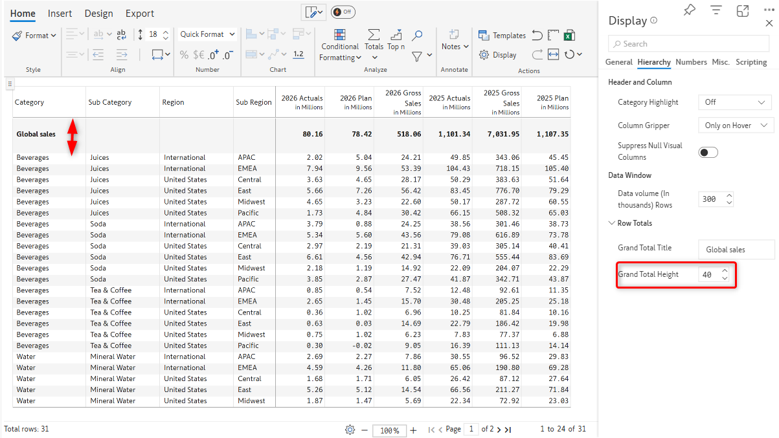Click the Totals sigma icon
This screenshot has height=438, width=779.
click(x=374, y=39)
